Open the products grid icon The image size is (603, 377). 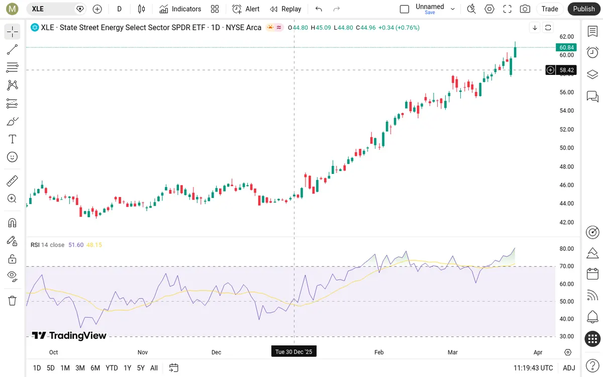point(592,339)
